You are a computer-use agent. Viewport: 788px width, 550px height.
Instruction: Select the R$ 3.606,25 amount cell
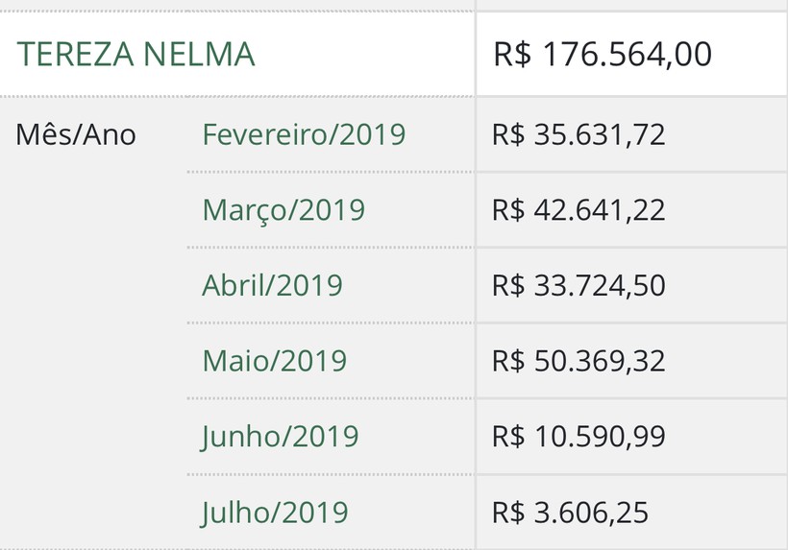coord(631,513)
